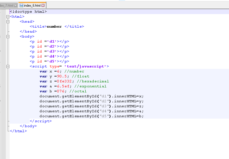Select the index_6.html tab
This screenshot has width=229, height=159.
point(32,6)
